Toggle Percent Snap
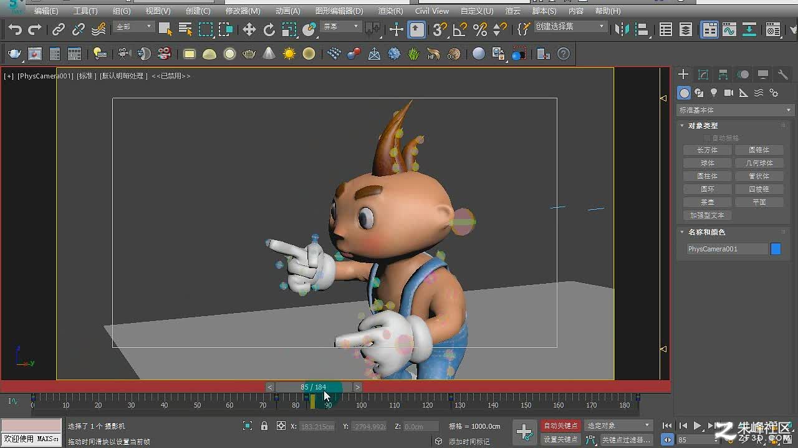Screen dimensions: 798x448 480,29
